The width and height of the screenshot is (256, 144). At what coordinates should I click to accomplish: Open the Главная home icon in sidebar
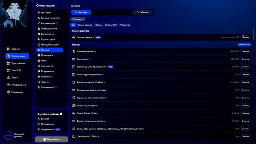(x=8, y=49)
